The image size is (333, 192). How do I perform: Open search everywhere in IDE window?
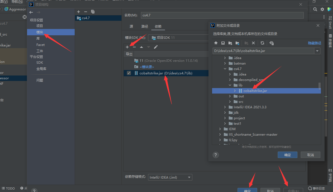(x=315, y=9)
